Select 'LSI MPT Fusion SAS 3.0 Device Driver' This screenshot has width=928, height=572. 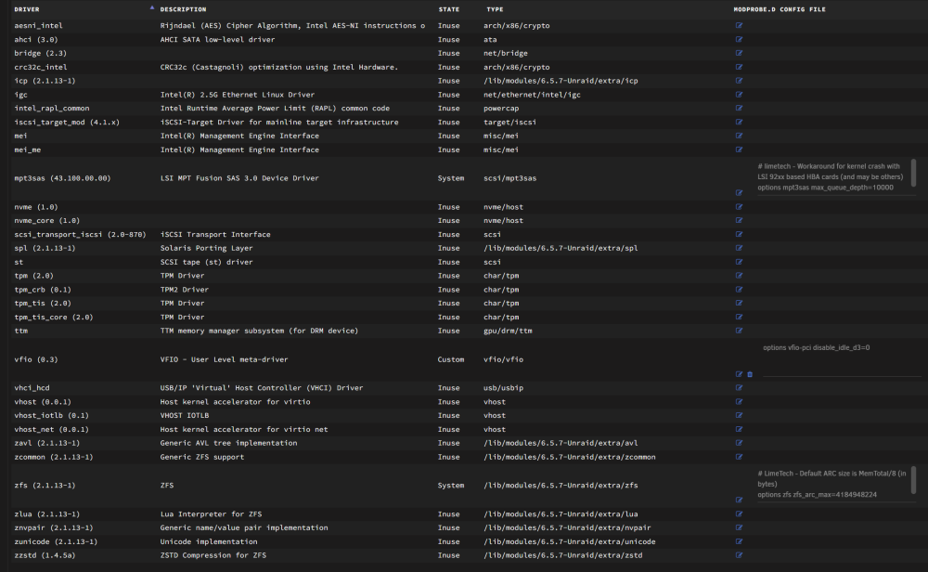(239, 178)
